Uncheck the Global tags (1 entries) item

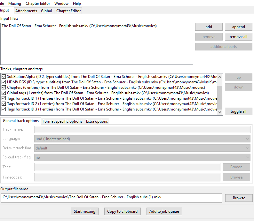tap(4, 93)
